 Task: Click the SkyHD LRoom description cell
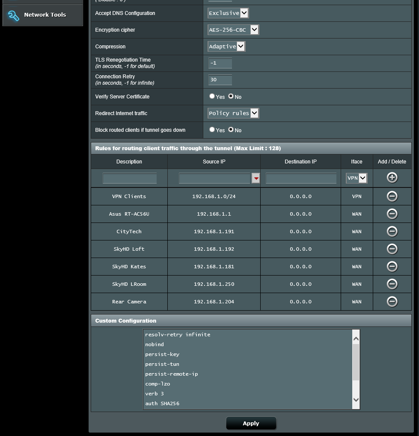(129, 284)
